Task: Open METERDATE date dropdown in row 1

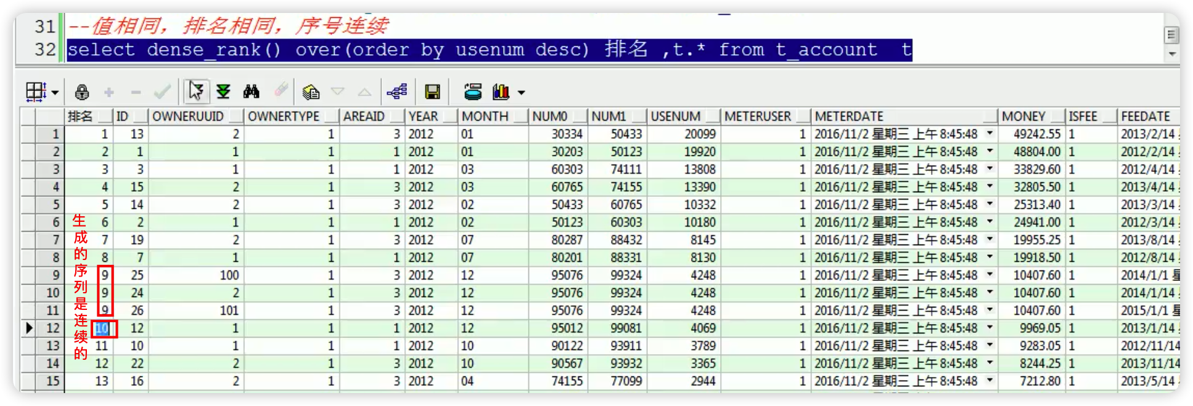Action: point(990,134)
